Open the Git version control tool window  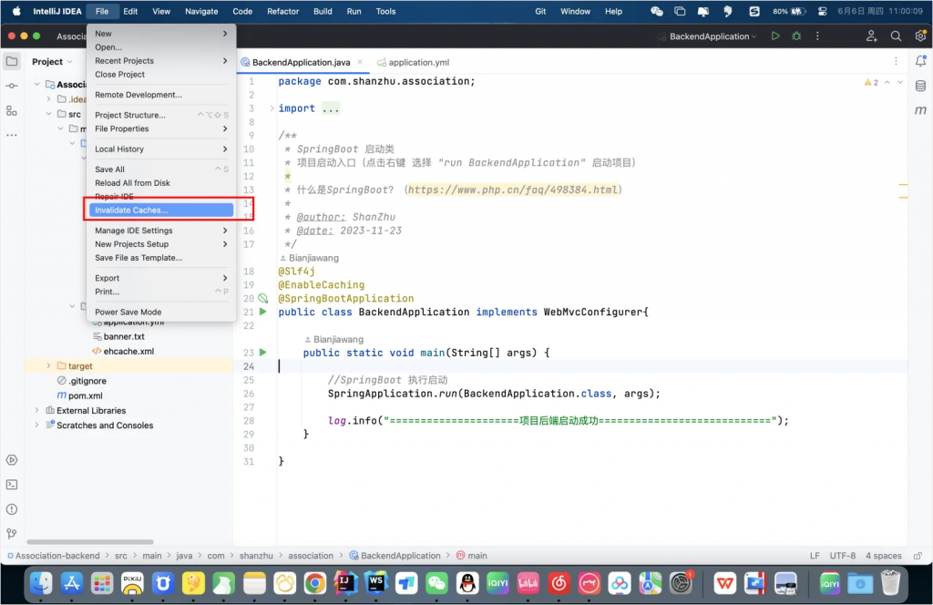coord(12,534)
